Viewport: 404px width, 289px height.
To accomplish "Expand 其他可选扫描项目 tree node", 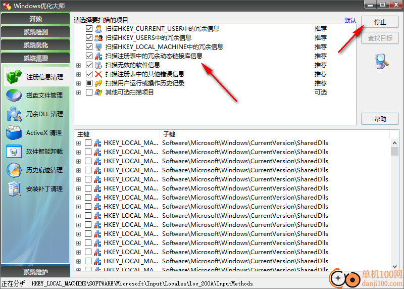I will [x=79, y=92].
